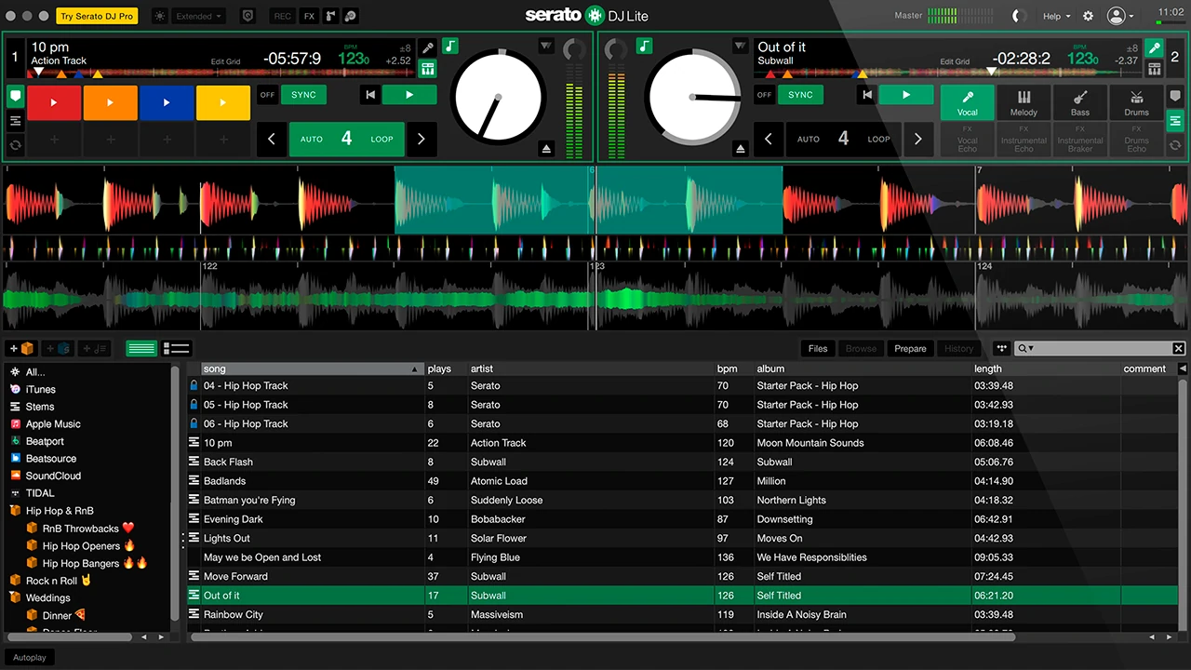This screenshot has width=1191, height=670.
Task: Open the REC panel
Action: coord(283,16)
